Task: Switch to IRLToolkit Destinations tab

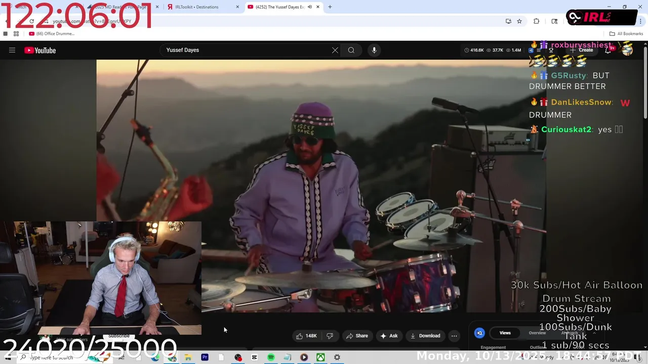Action: (x=201, y=7)
